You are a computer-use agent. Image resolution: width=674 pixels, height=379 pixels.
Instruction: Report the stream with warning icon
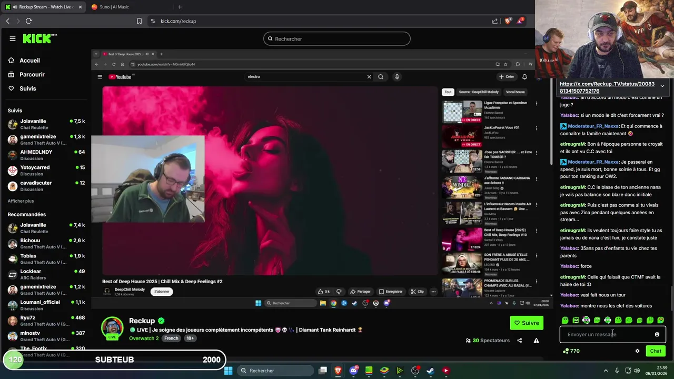536,341
